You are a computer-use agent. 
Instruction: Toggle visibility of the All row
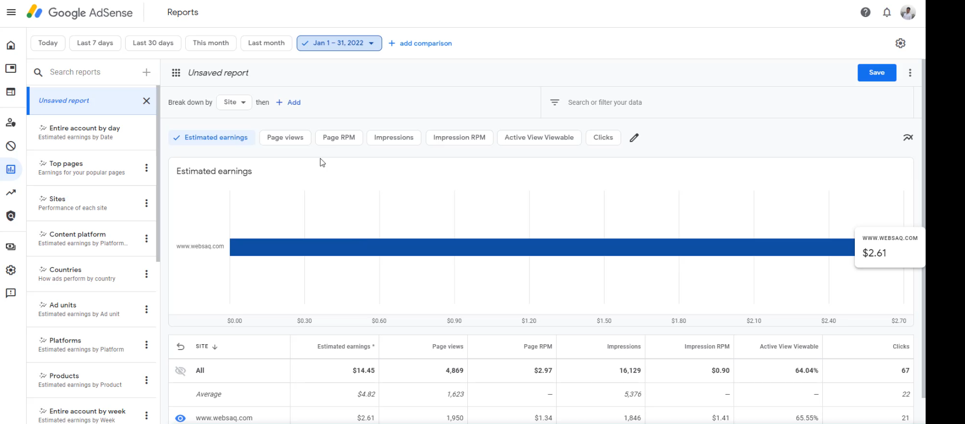(180, 371)
